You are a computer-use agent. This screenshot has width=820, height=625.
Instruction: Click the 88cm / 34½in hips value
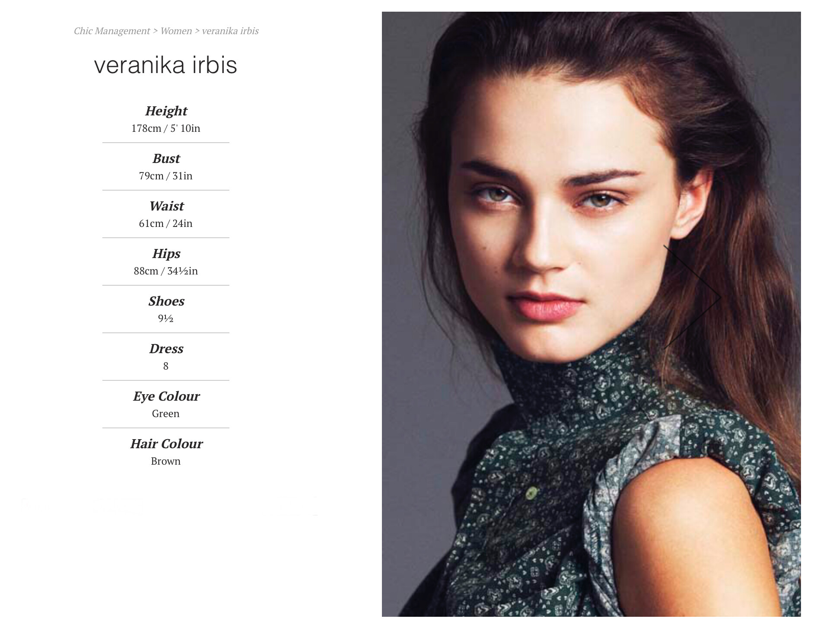166,271
